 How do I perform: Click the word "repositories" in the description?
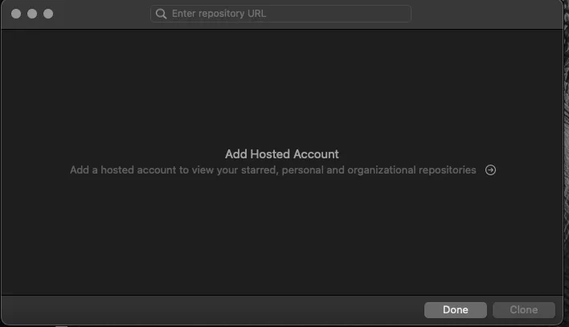pyautogui.click(x=447, y=170)
